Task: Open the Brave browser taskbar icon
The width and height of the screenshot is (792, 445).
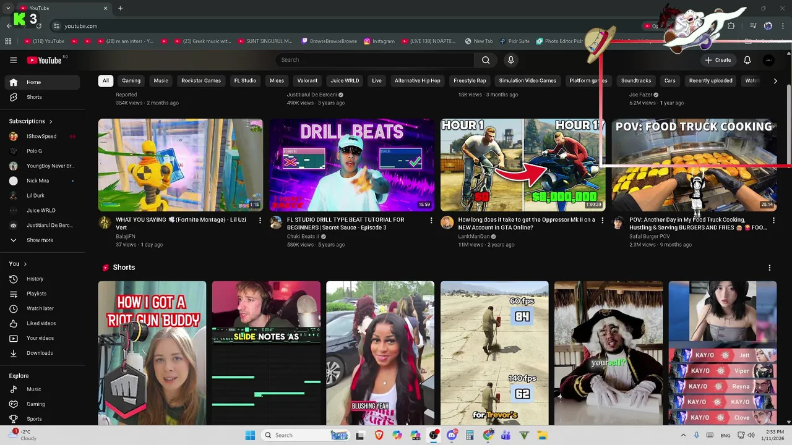Action: click(x=379, y=435)
